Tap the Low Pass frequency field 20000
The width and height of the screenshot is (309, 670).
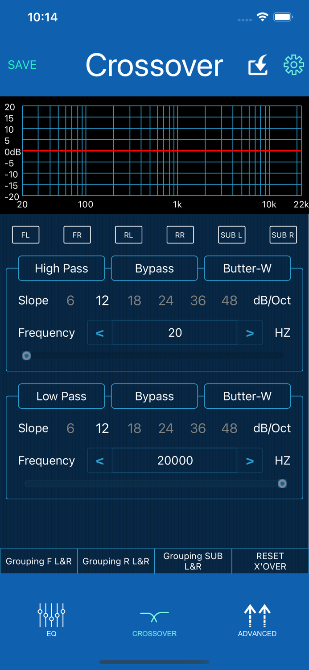[x=175, y=461]
